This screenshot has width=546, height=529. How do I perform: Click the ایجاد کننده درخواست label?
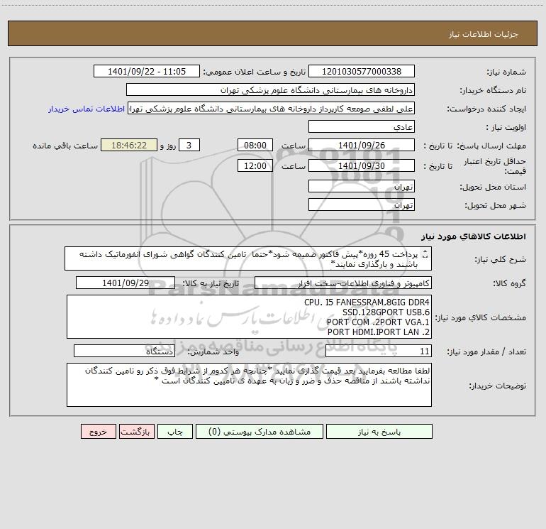pos(486,109)
